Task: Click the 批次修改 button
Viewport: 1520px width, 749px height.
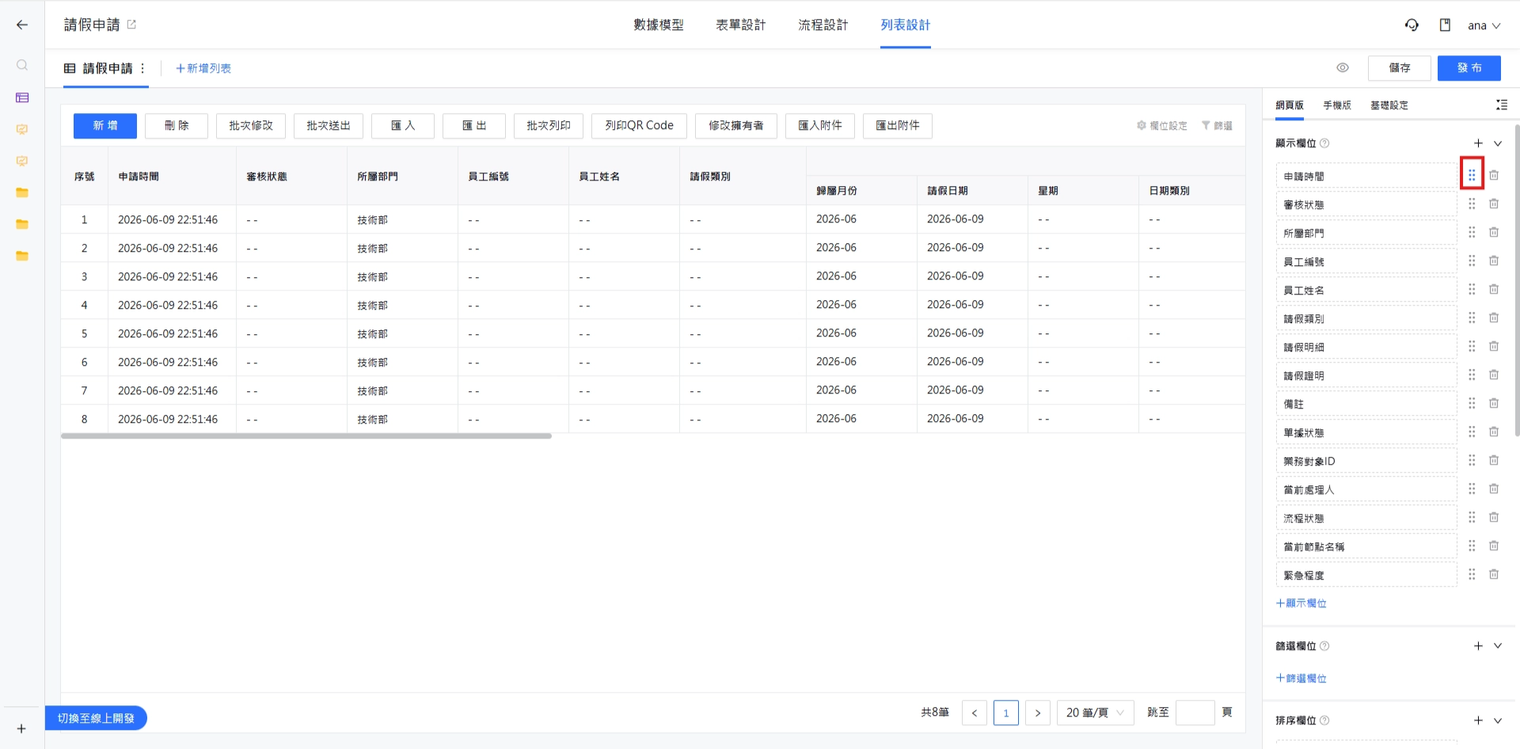Action: (251, 126)
